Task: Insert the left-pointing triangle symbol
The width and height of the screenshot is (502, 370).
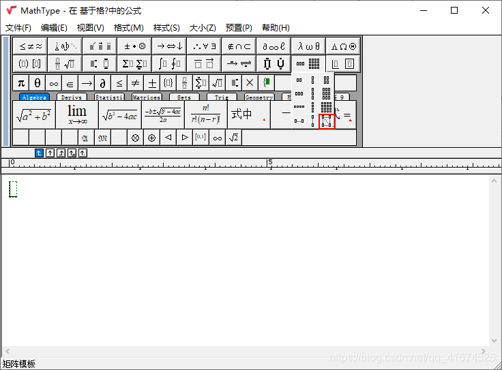Action: (168, 138)
